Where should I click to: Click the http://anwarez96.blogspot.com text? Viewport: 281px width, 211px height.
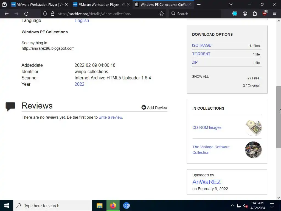[48, 48]
